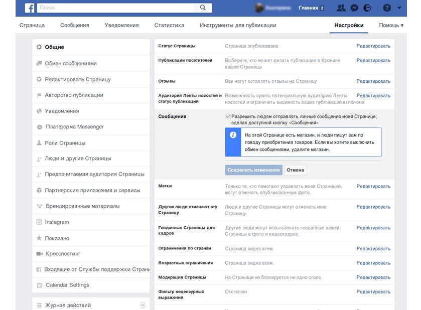Image resolution: width=421 pixels, height=310 pixels.
Task: Click Редактировать link for Статус Страницы
Action: point(373,46)
